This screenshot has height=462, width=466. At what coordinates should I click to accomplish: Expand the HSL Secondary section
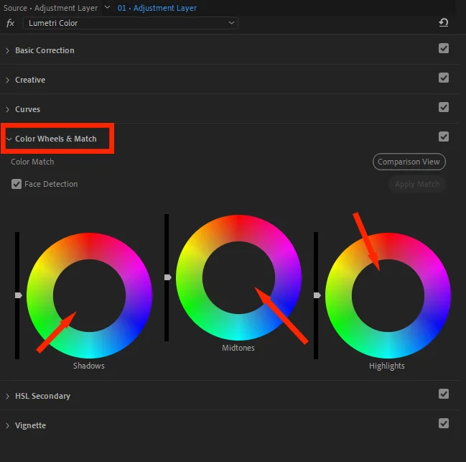tap(8, 397)
